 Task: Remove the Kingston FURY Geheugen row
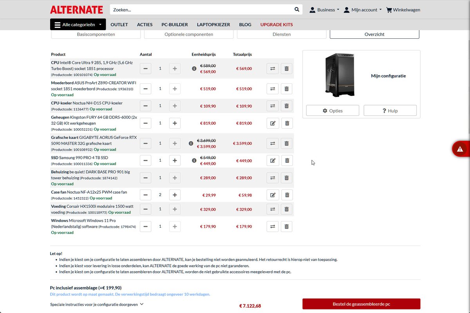tap(286, 123)
